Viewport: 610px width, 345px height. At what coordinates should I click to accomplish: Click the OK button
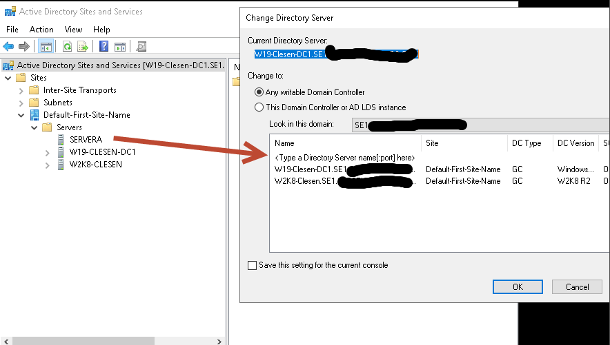[x=518, y=286]
